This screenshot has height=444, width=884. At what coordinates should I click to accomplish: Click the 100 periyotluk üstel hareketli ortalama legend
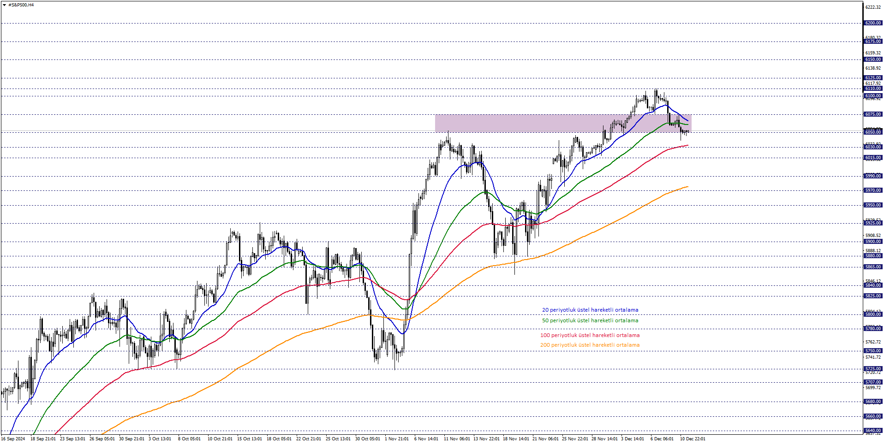point(590,335)
